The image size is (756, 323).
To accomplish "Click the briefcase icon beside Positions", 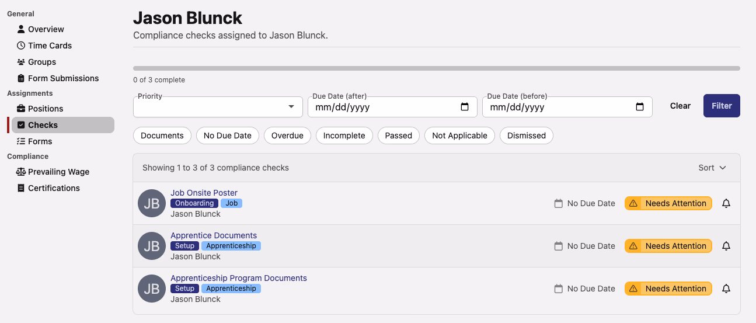I will pyautogui.click(x=21, y=109).
